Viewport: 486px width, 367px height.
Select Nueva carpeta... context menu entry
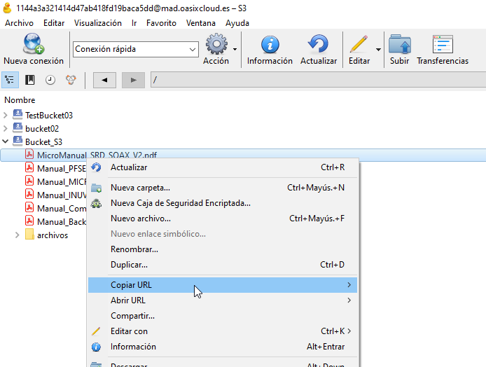coord(140,188)
